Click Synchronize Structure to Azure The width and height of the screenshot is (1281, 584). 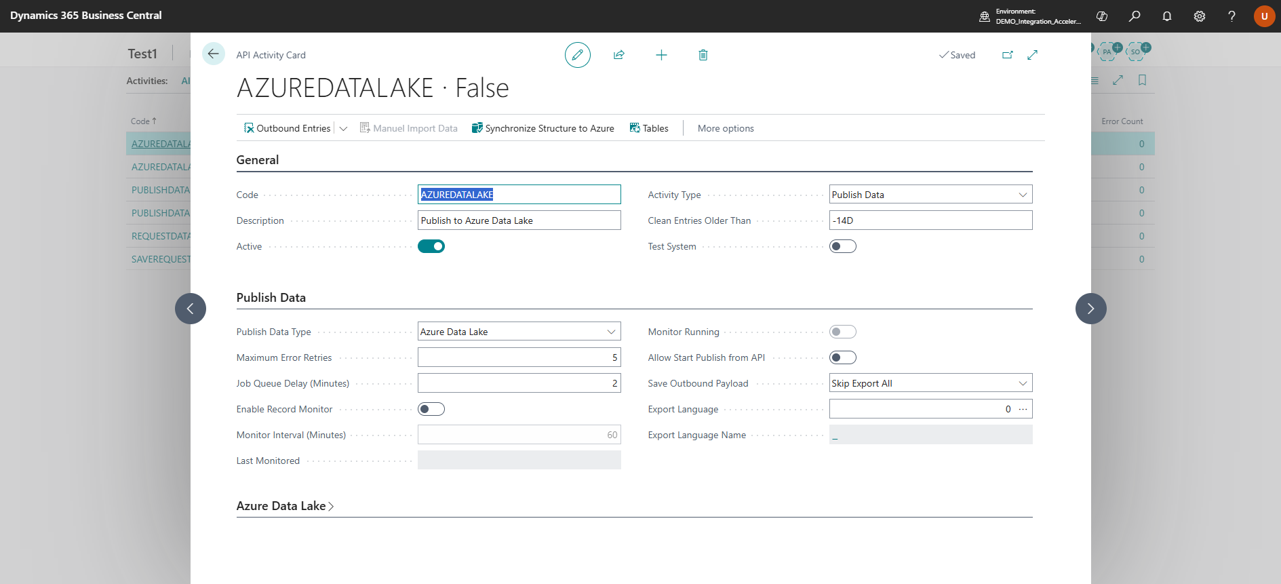[543, 128]
